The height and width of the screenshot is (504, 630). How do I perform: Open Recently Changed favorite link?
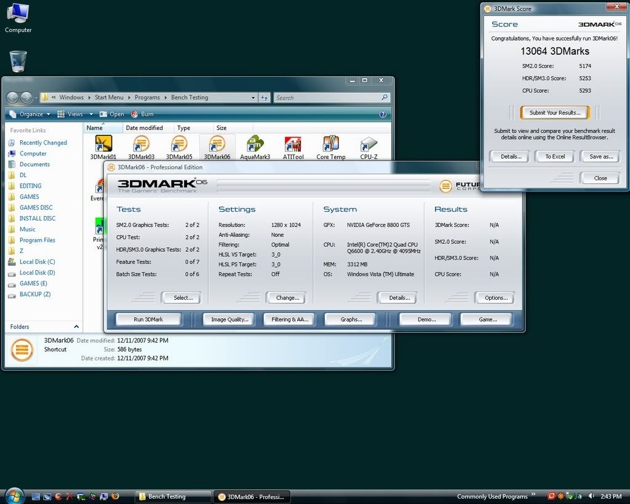(x=43, y=142)
